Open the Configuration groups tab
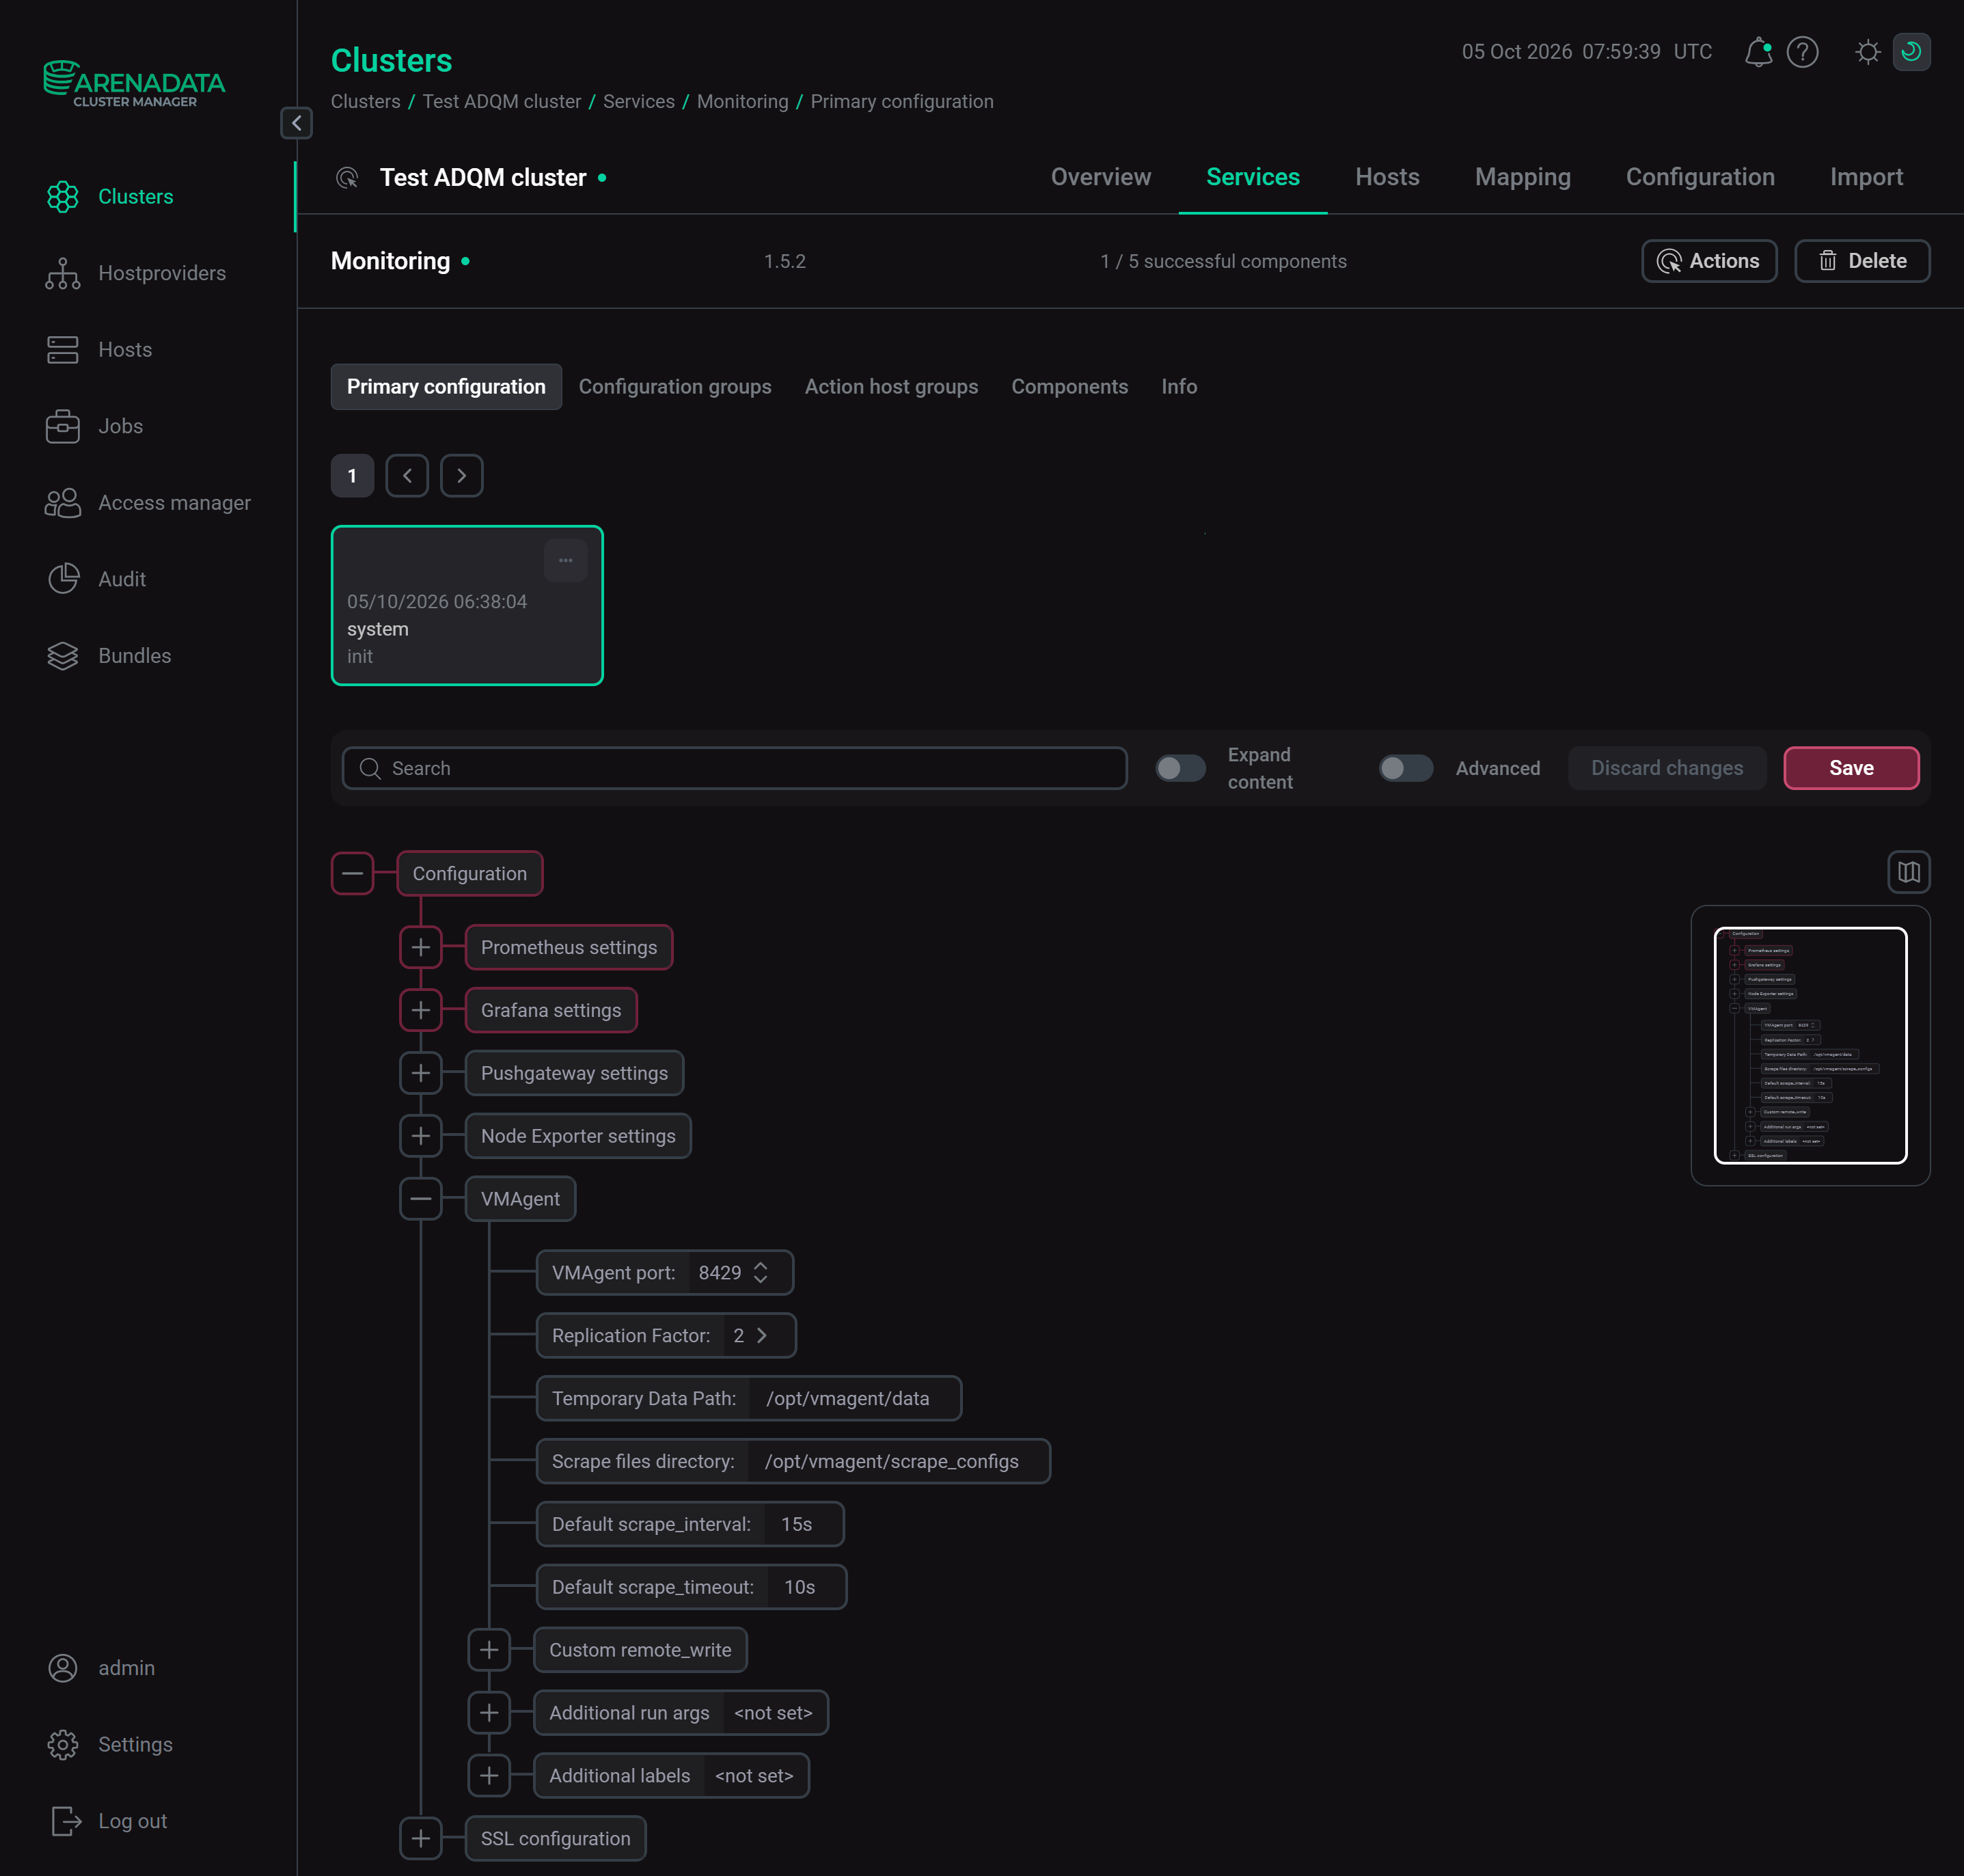The image size is (1964, 1876). (675, 387)
